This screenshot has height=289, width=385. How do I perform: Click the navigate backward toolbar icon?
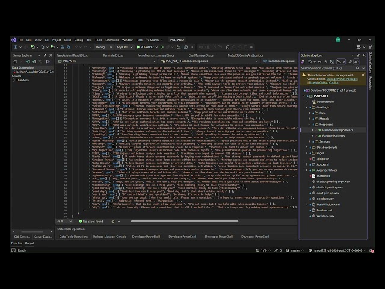(16, 47)
